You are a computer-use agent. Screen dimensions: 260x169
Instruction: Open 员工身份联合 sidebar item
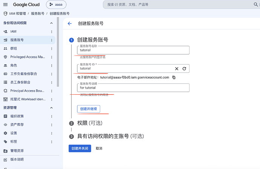(x=28, y=82)
